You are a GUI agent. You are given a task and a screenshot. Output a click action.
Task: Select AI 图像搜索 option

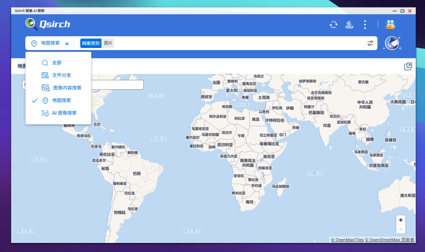click(58, 113)
